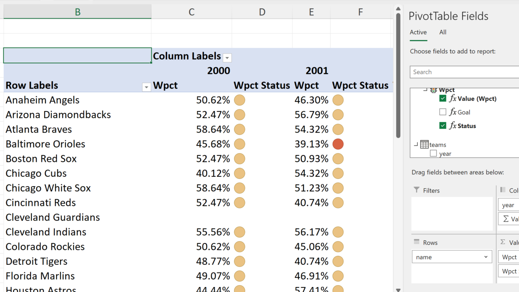Select the Active tab

(418, 32)
